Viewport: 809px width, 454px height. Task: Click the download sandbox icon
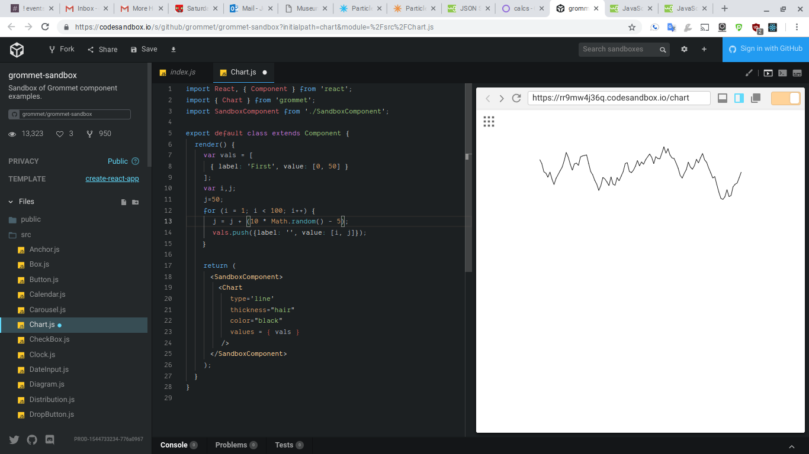coord(174,50)
